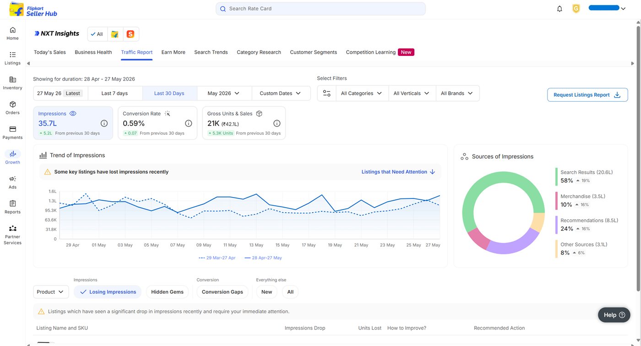Show info for Conversion Rate metric
The width and height of the screenshot is (641, 346).
coord(188,123)
